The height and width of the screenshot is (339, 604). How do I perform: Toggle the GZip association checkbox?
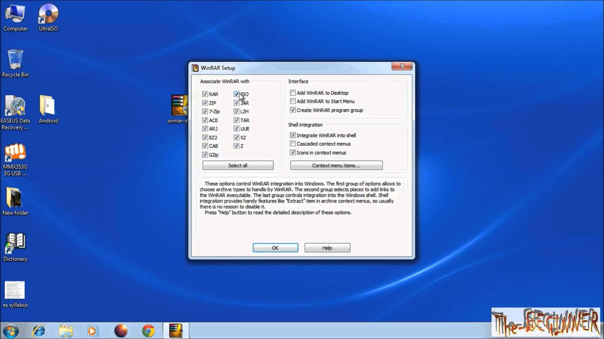pos(205,154)
